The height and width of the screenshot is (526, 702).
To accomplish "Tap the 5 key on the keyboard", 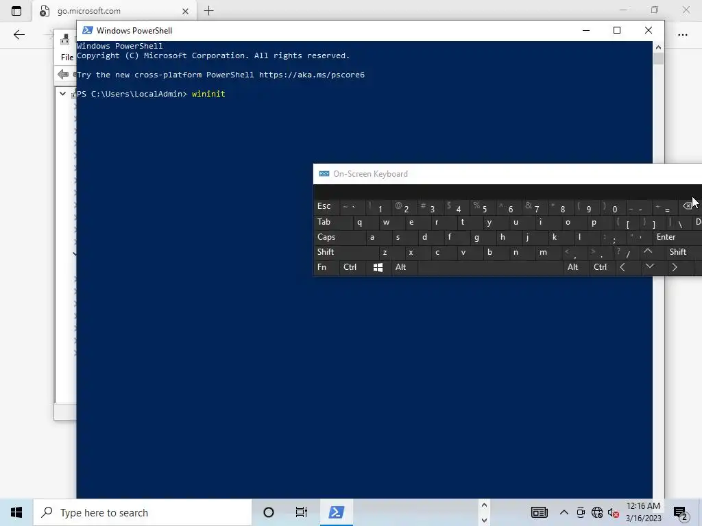I will coord(482,208).
